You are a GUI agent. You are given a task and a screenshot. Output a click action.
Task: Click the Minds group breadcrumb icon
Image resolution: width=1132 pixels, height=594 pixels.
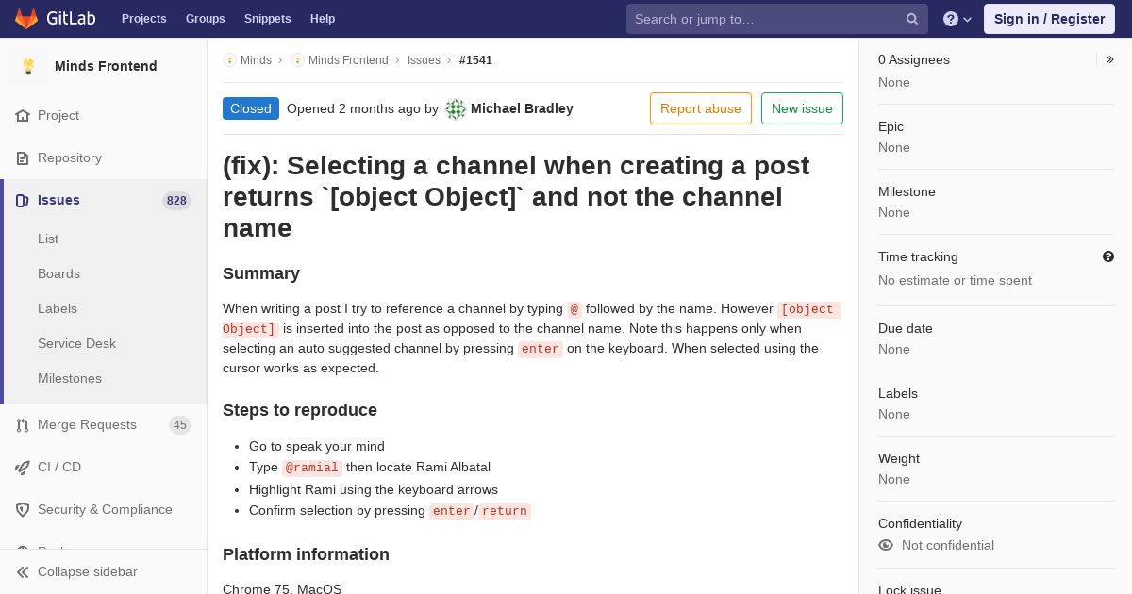229,60
